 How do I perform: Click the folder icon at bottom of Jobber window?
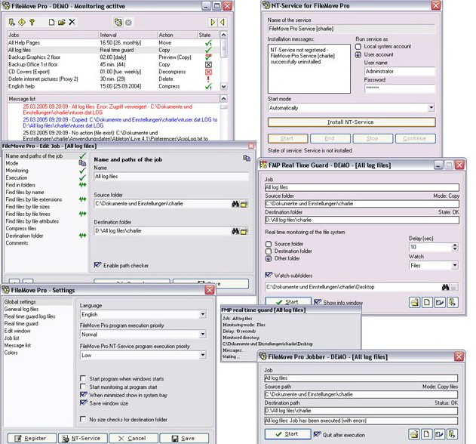point(414,434)
